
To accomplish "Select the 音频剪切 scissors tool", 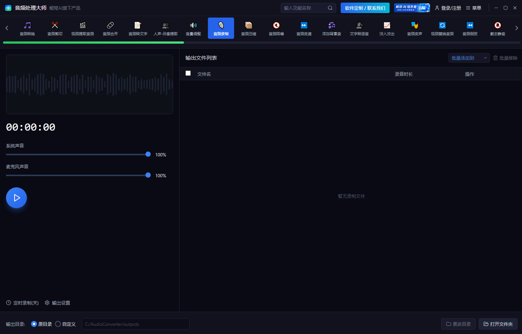I will (x=55, y=28).
